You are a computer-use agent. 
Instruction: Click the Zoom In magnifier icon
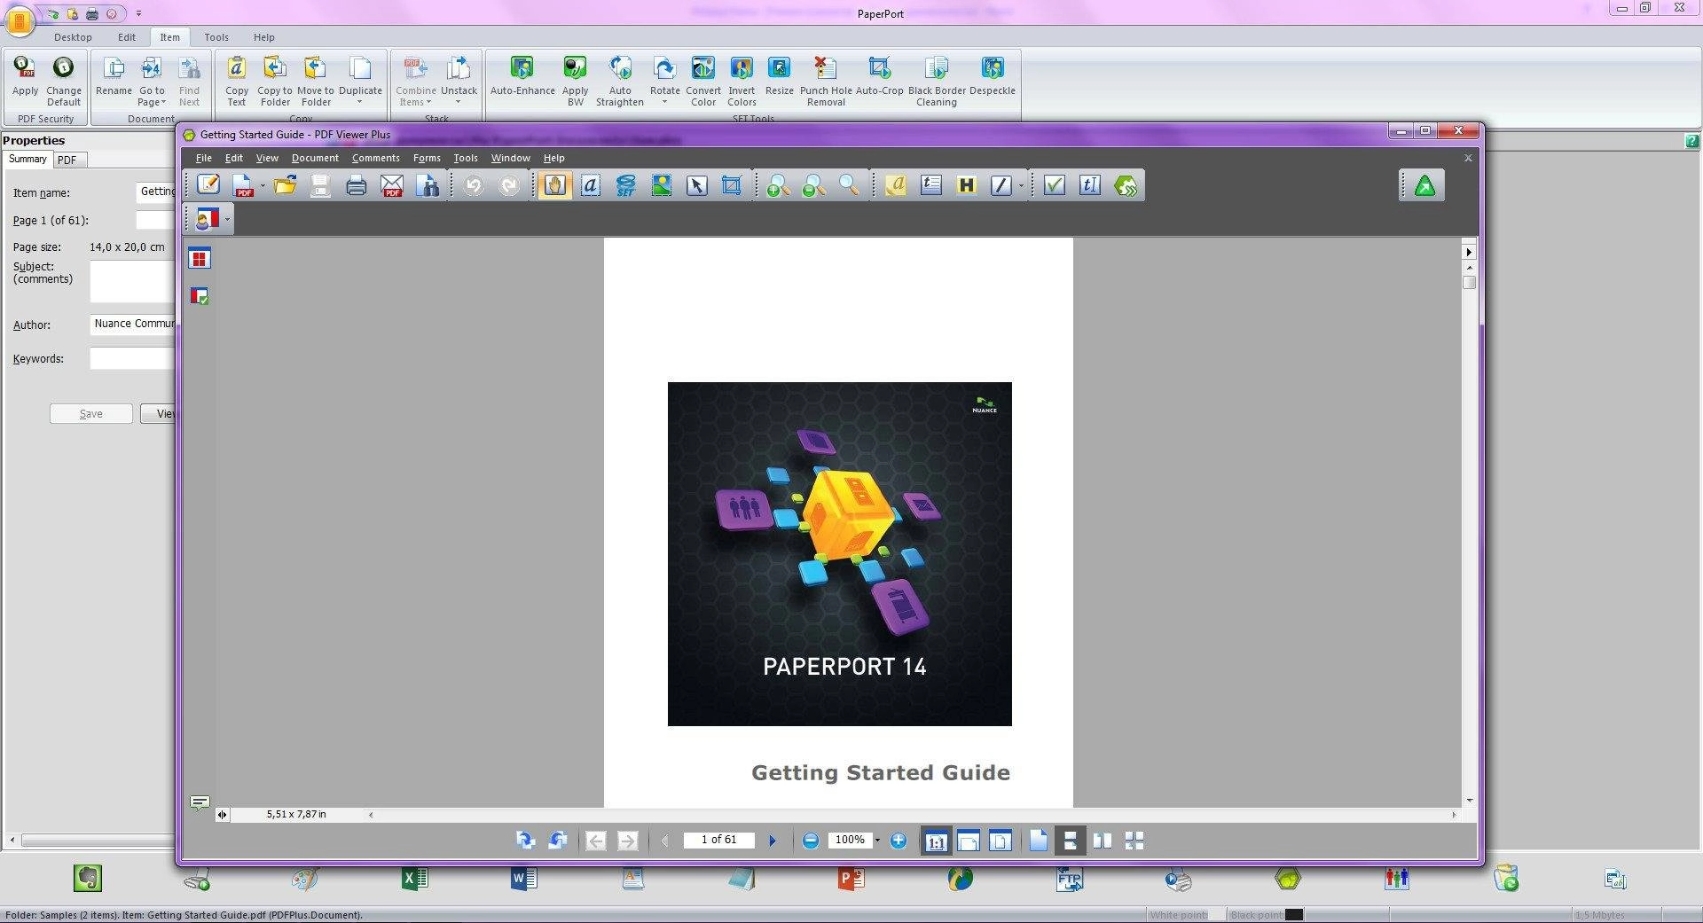(778, 185)
